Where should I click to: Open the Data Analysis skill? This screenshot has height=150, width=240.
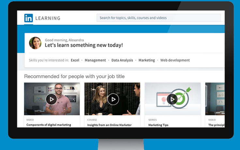[x=122, y=60]
